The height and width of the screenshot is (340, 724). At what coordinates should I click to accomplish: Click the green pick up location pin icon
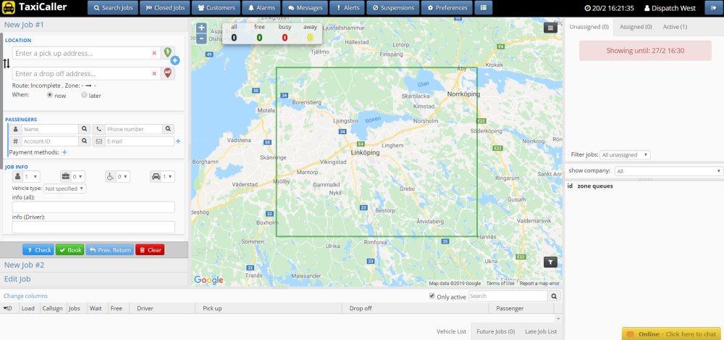click(x=168, y=53)
